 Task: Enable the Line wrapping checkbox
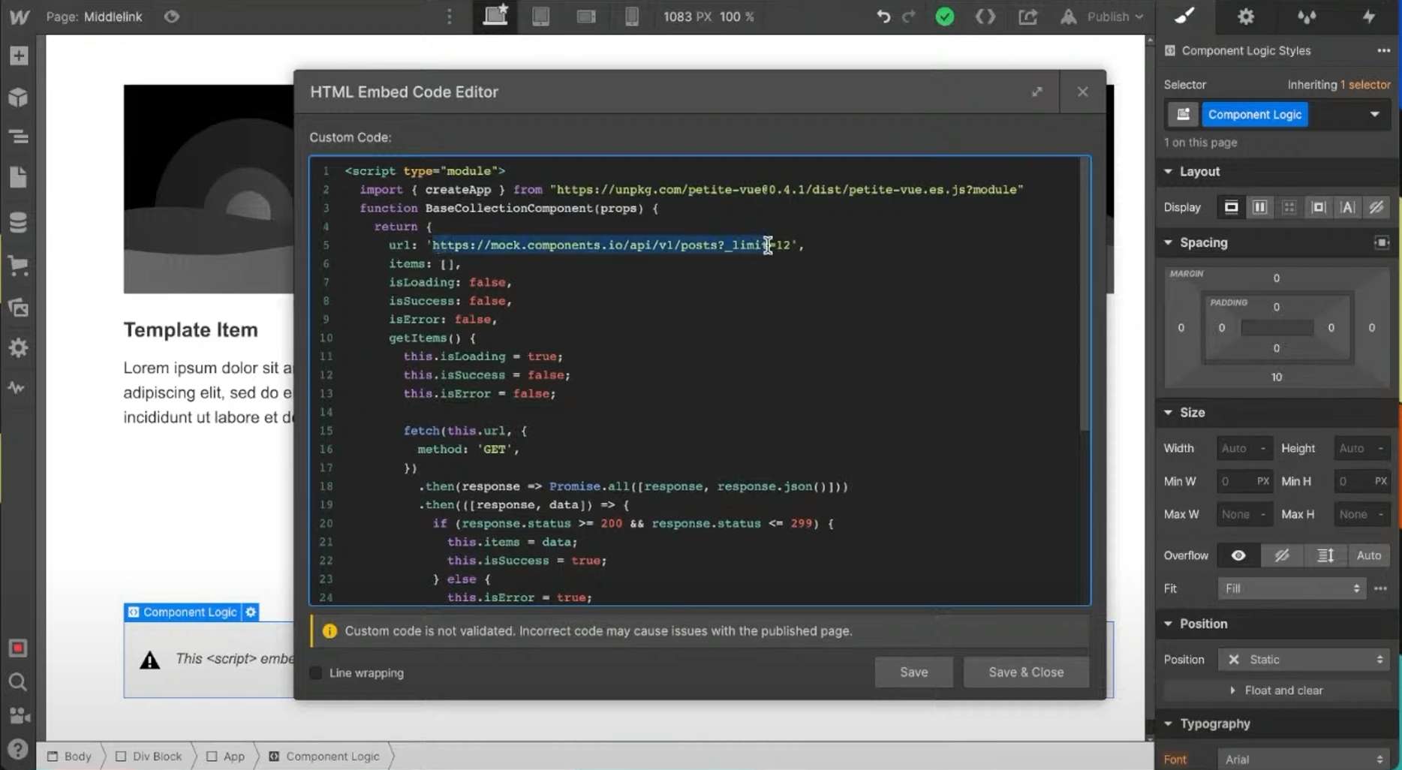point(316,673)
